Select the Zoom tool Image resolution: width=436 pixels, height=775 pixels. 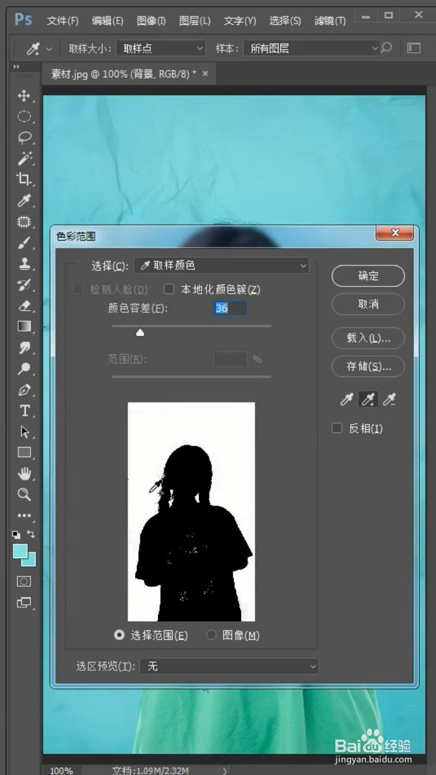(x=24, y=495)
